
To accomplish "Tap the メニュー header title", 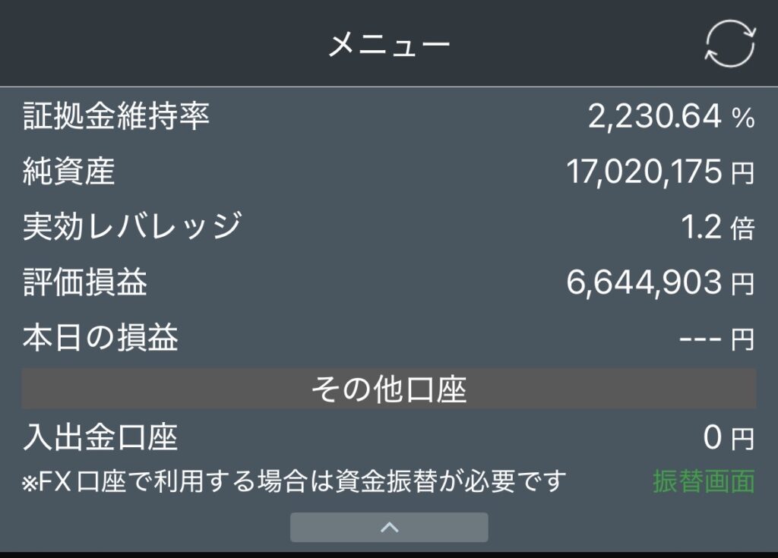I will (389, 45).
